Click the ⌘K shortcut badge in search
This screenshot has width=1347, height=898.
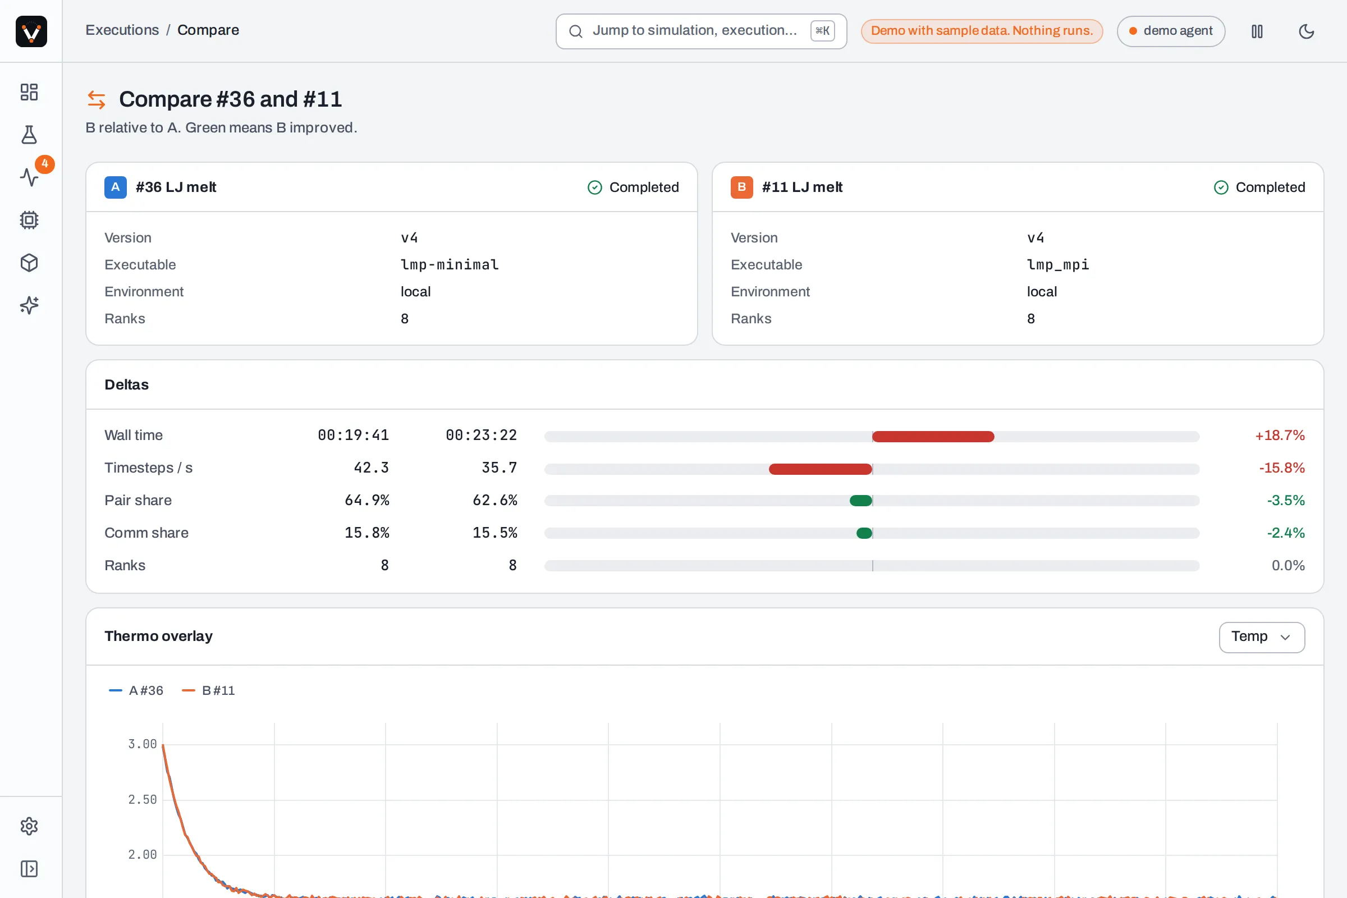(822, 31)
